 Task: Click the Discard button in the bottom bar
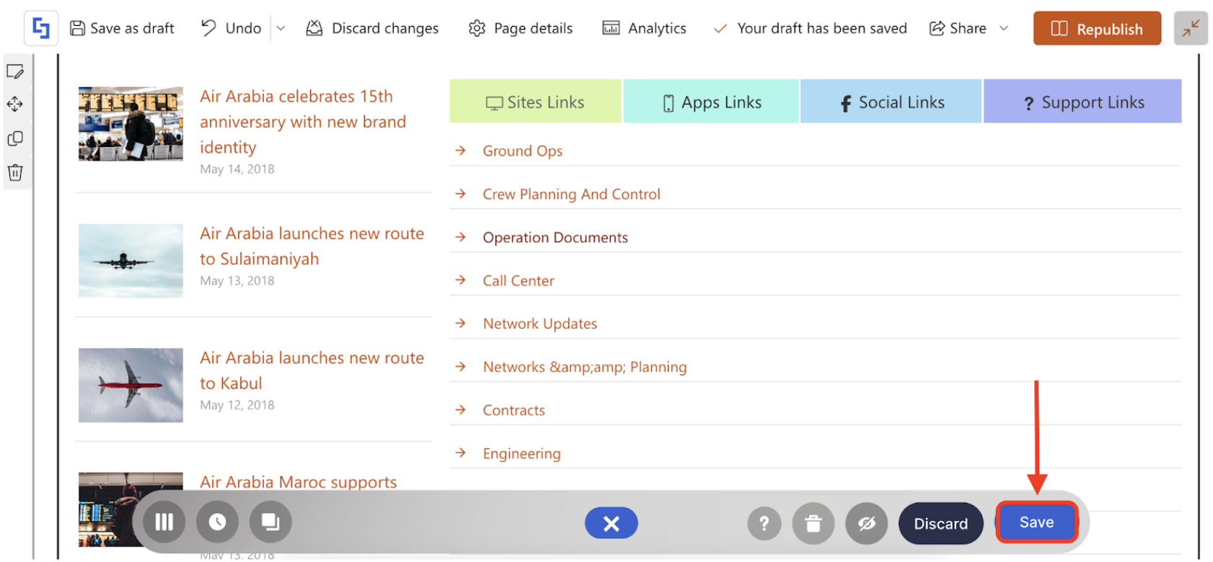pos(941,524)
